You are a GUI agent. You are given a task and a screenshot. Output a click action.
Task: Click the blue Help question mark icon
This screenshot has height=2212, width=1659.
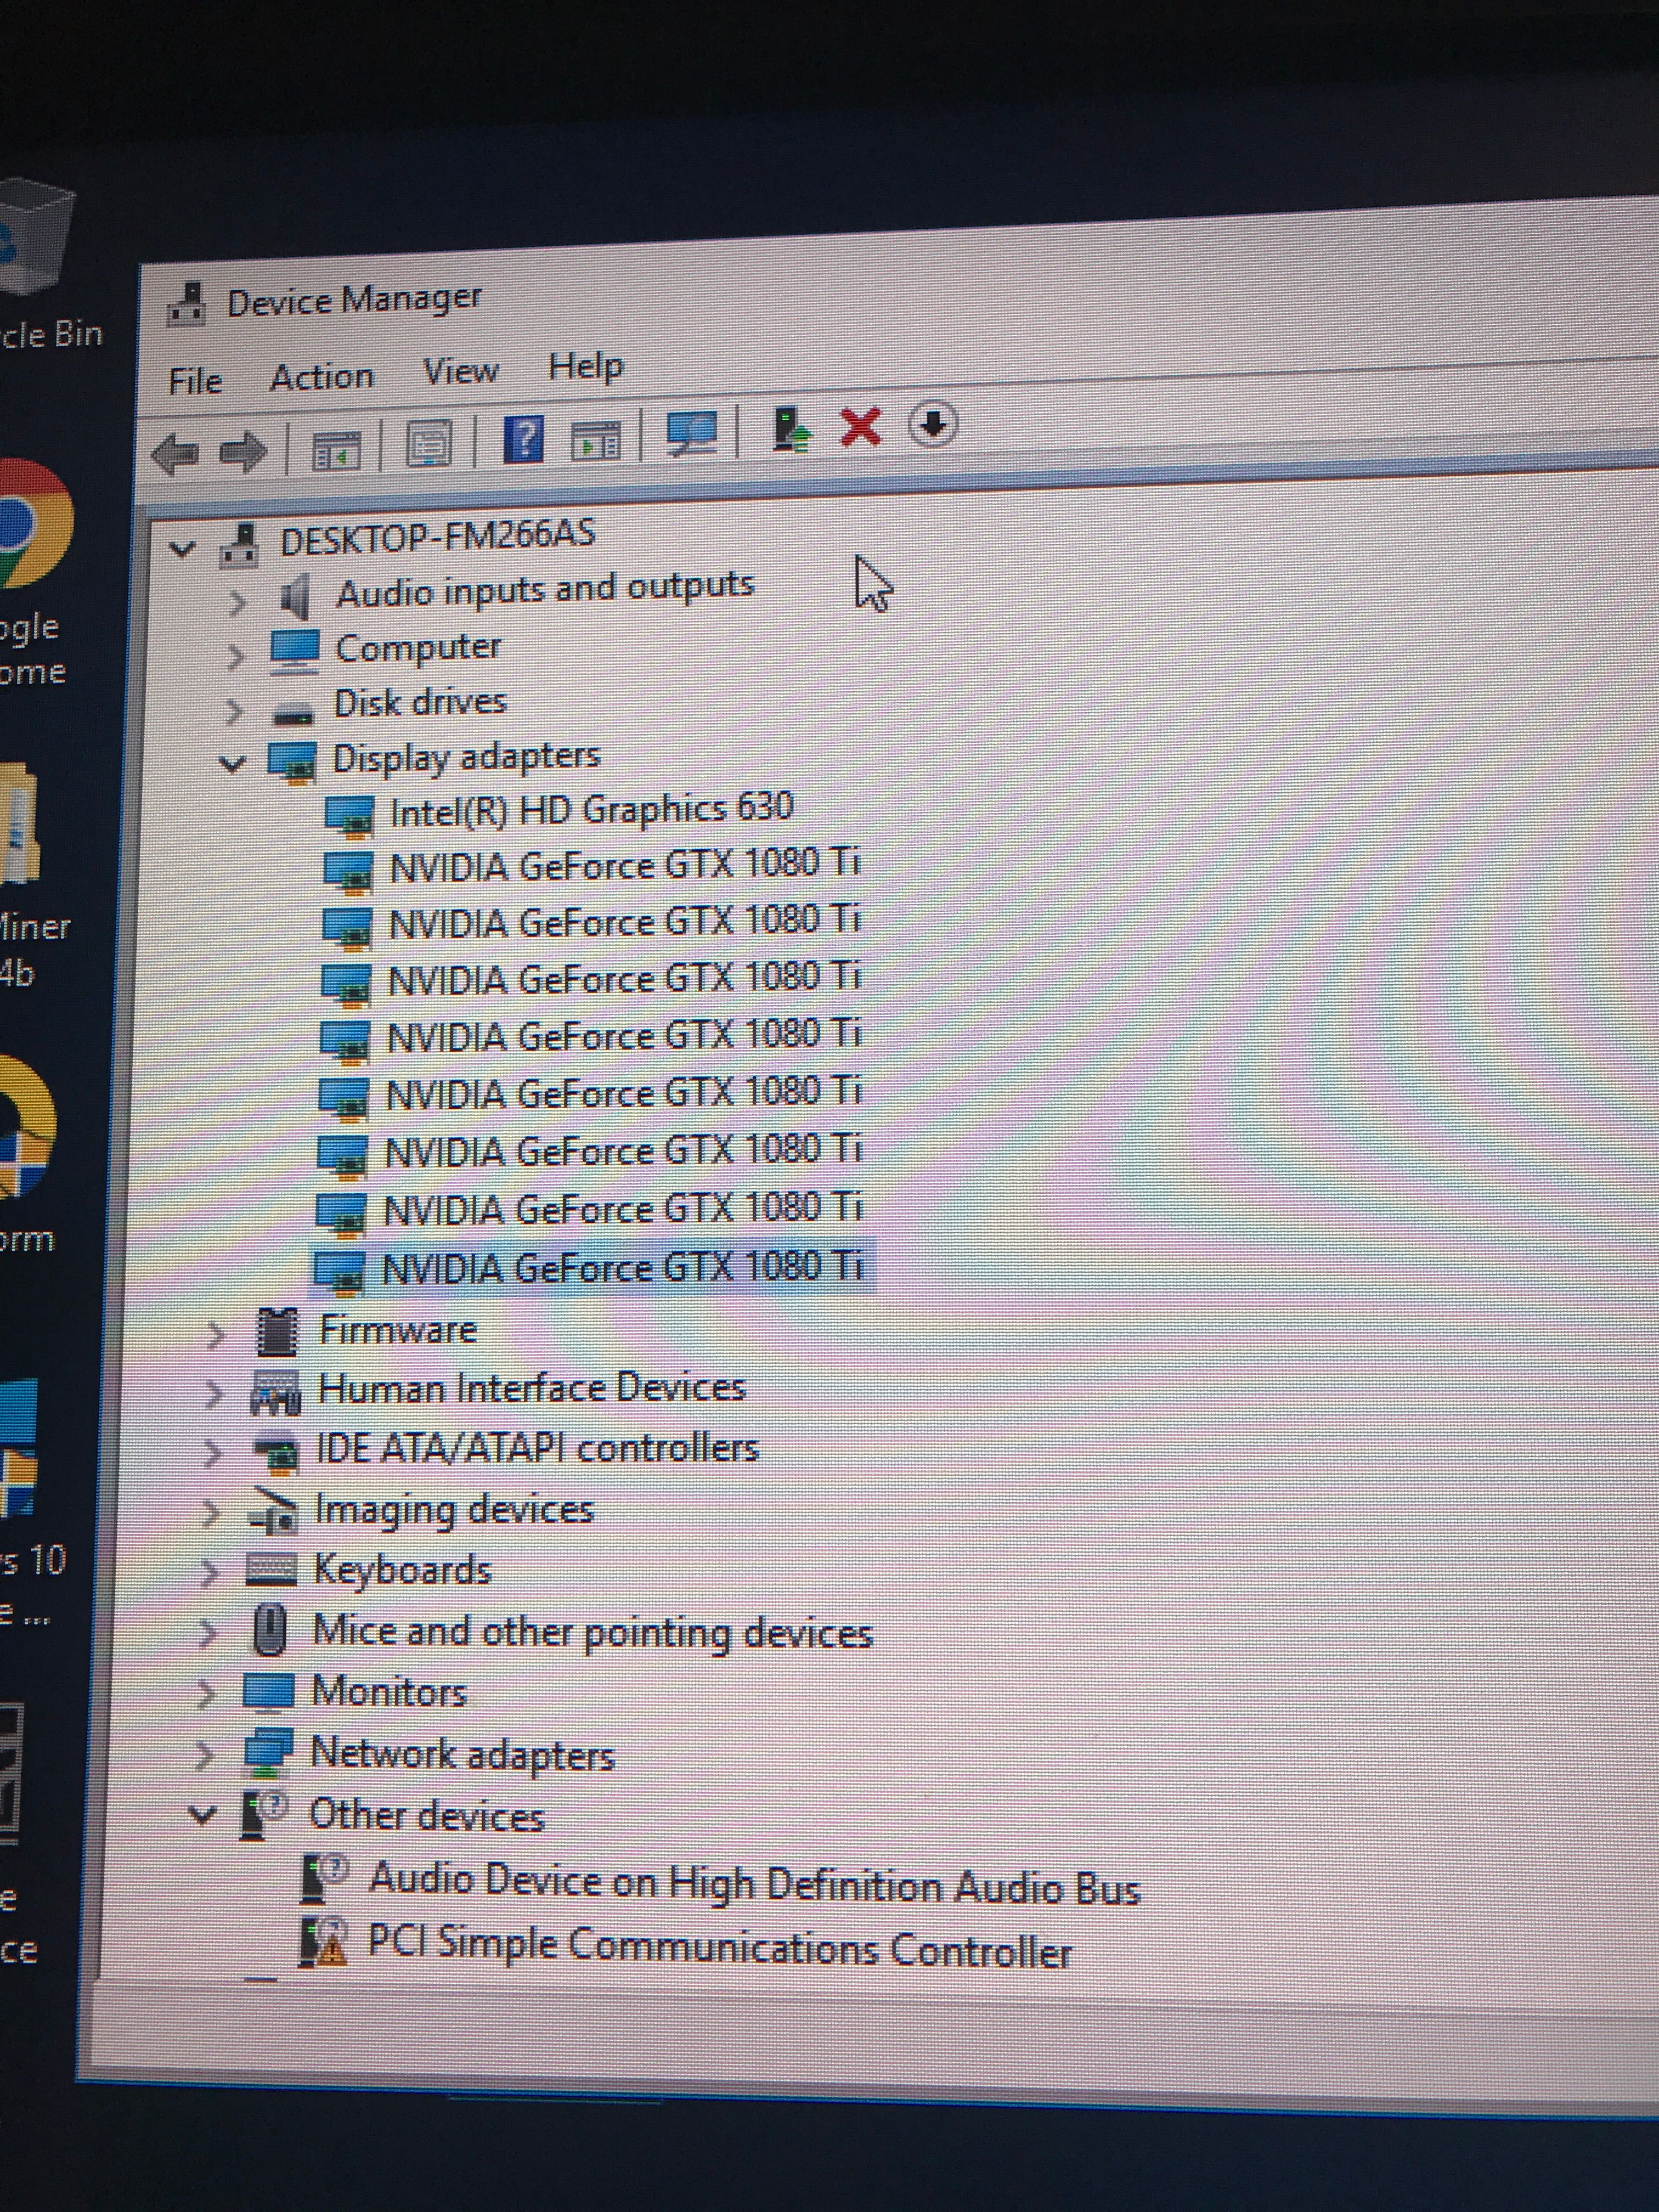pos(524,440)
